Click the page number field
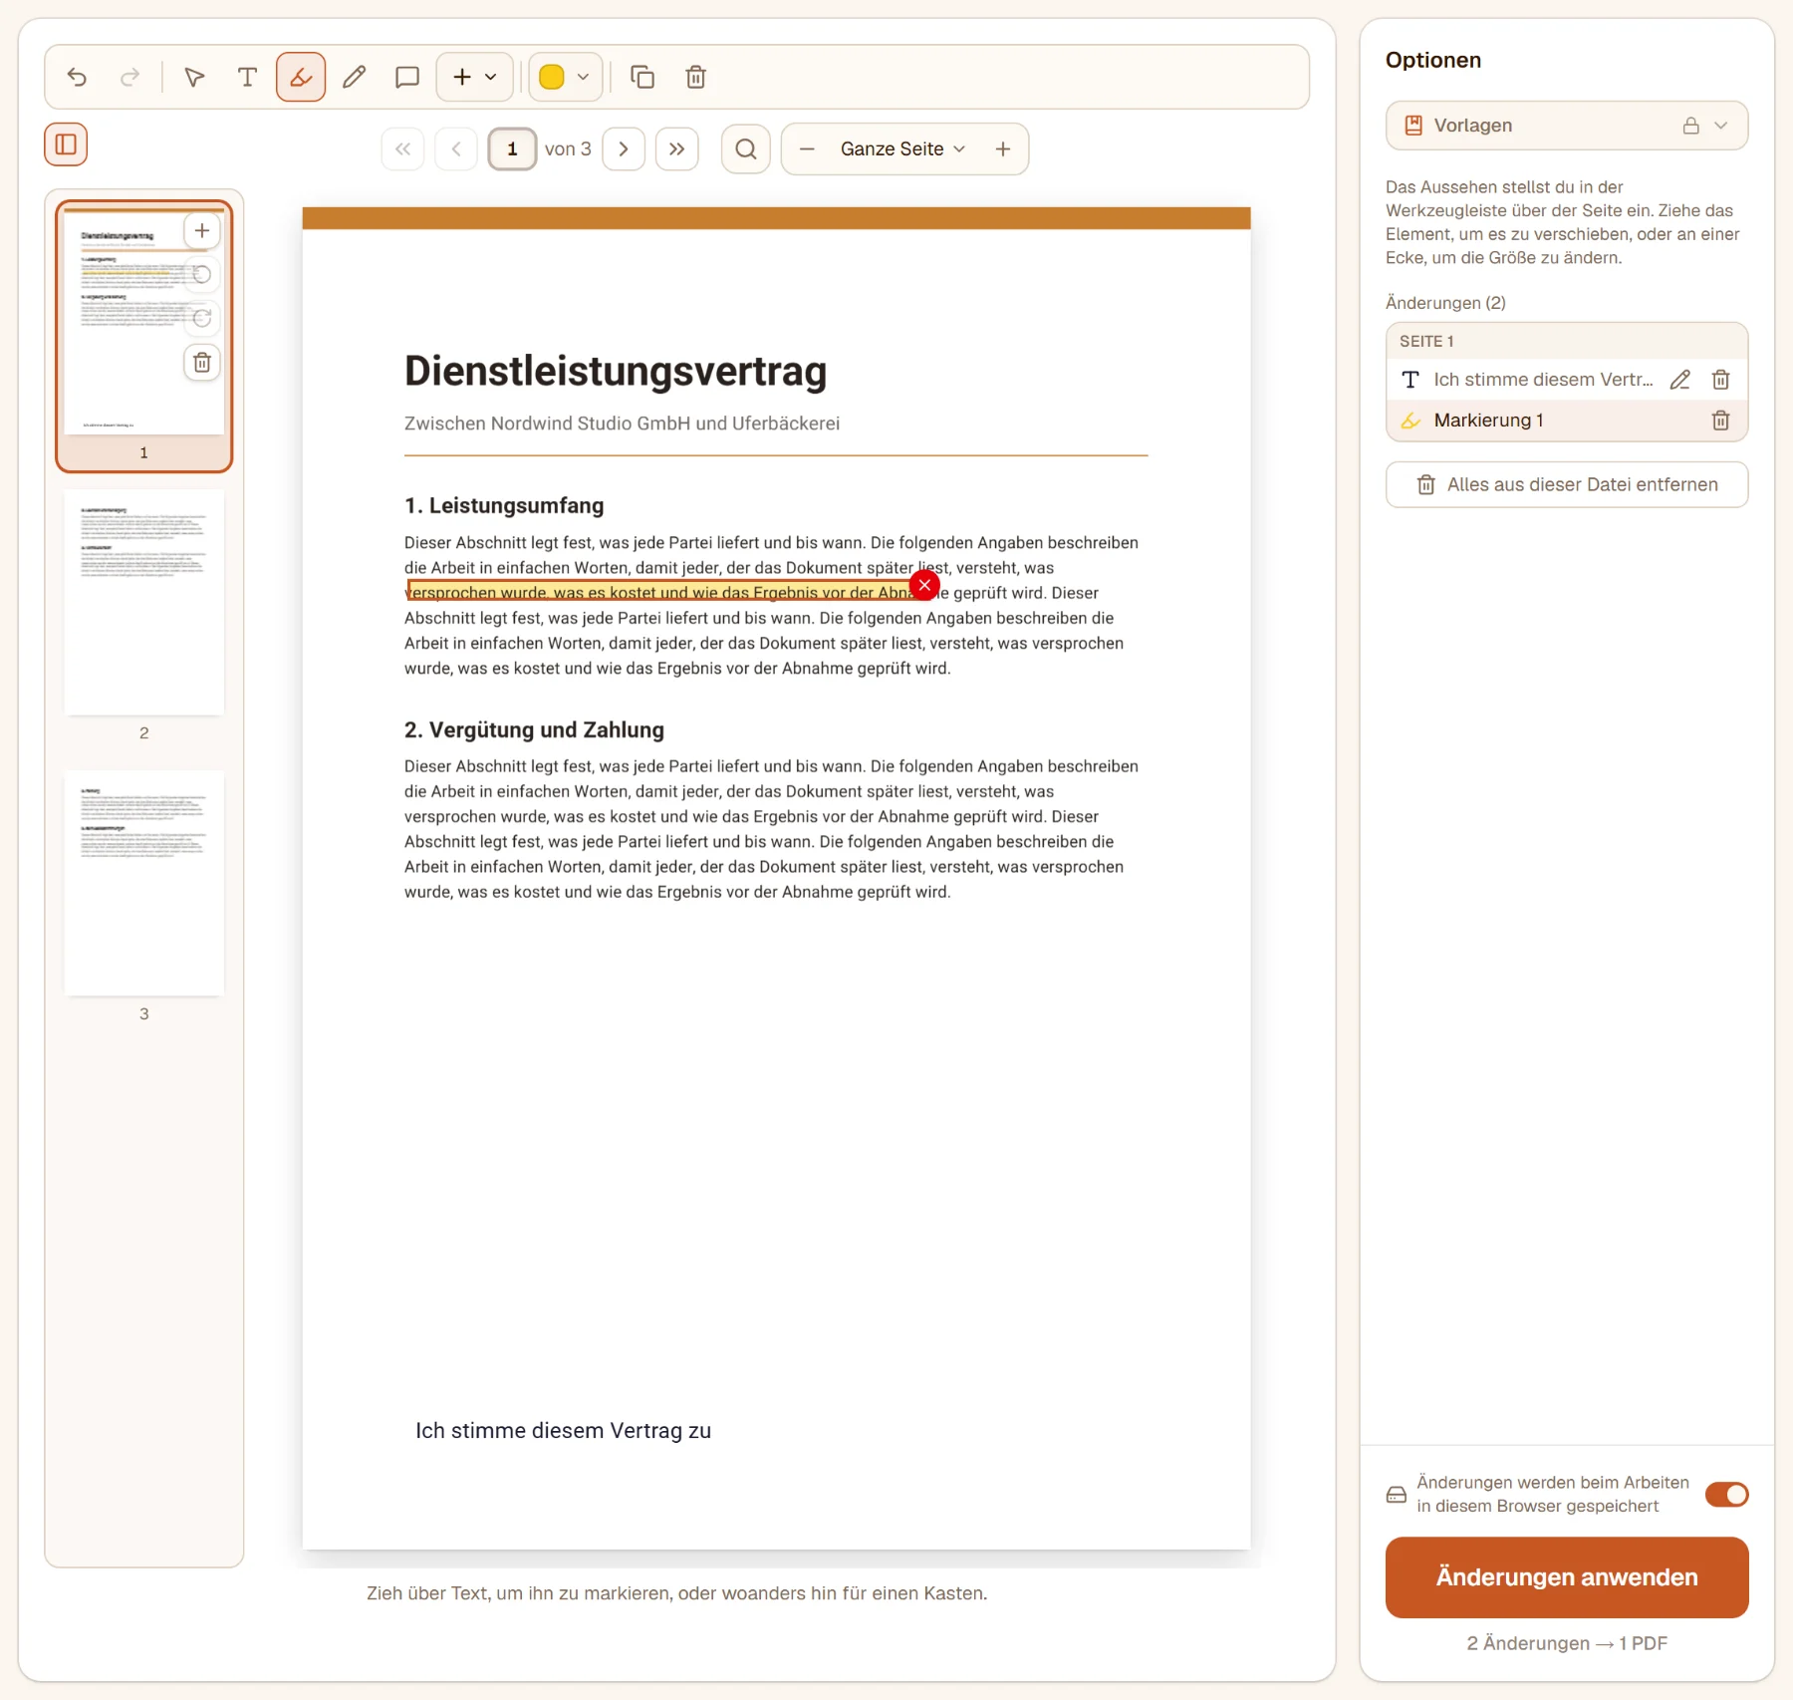This screenshot has width=1793, height=1700. 512,148
